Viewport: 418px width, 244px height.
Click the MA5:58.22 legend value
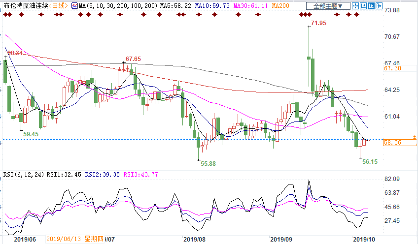[175, 6]
